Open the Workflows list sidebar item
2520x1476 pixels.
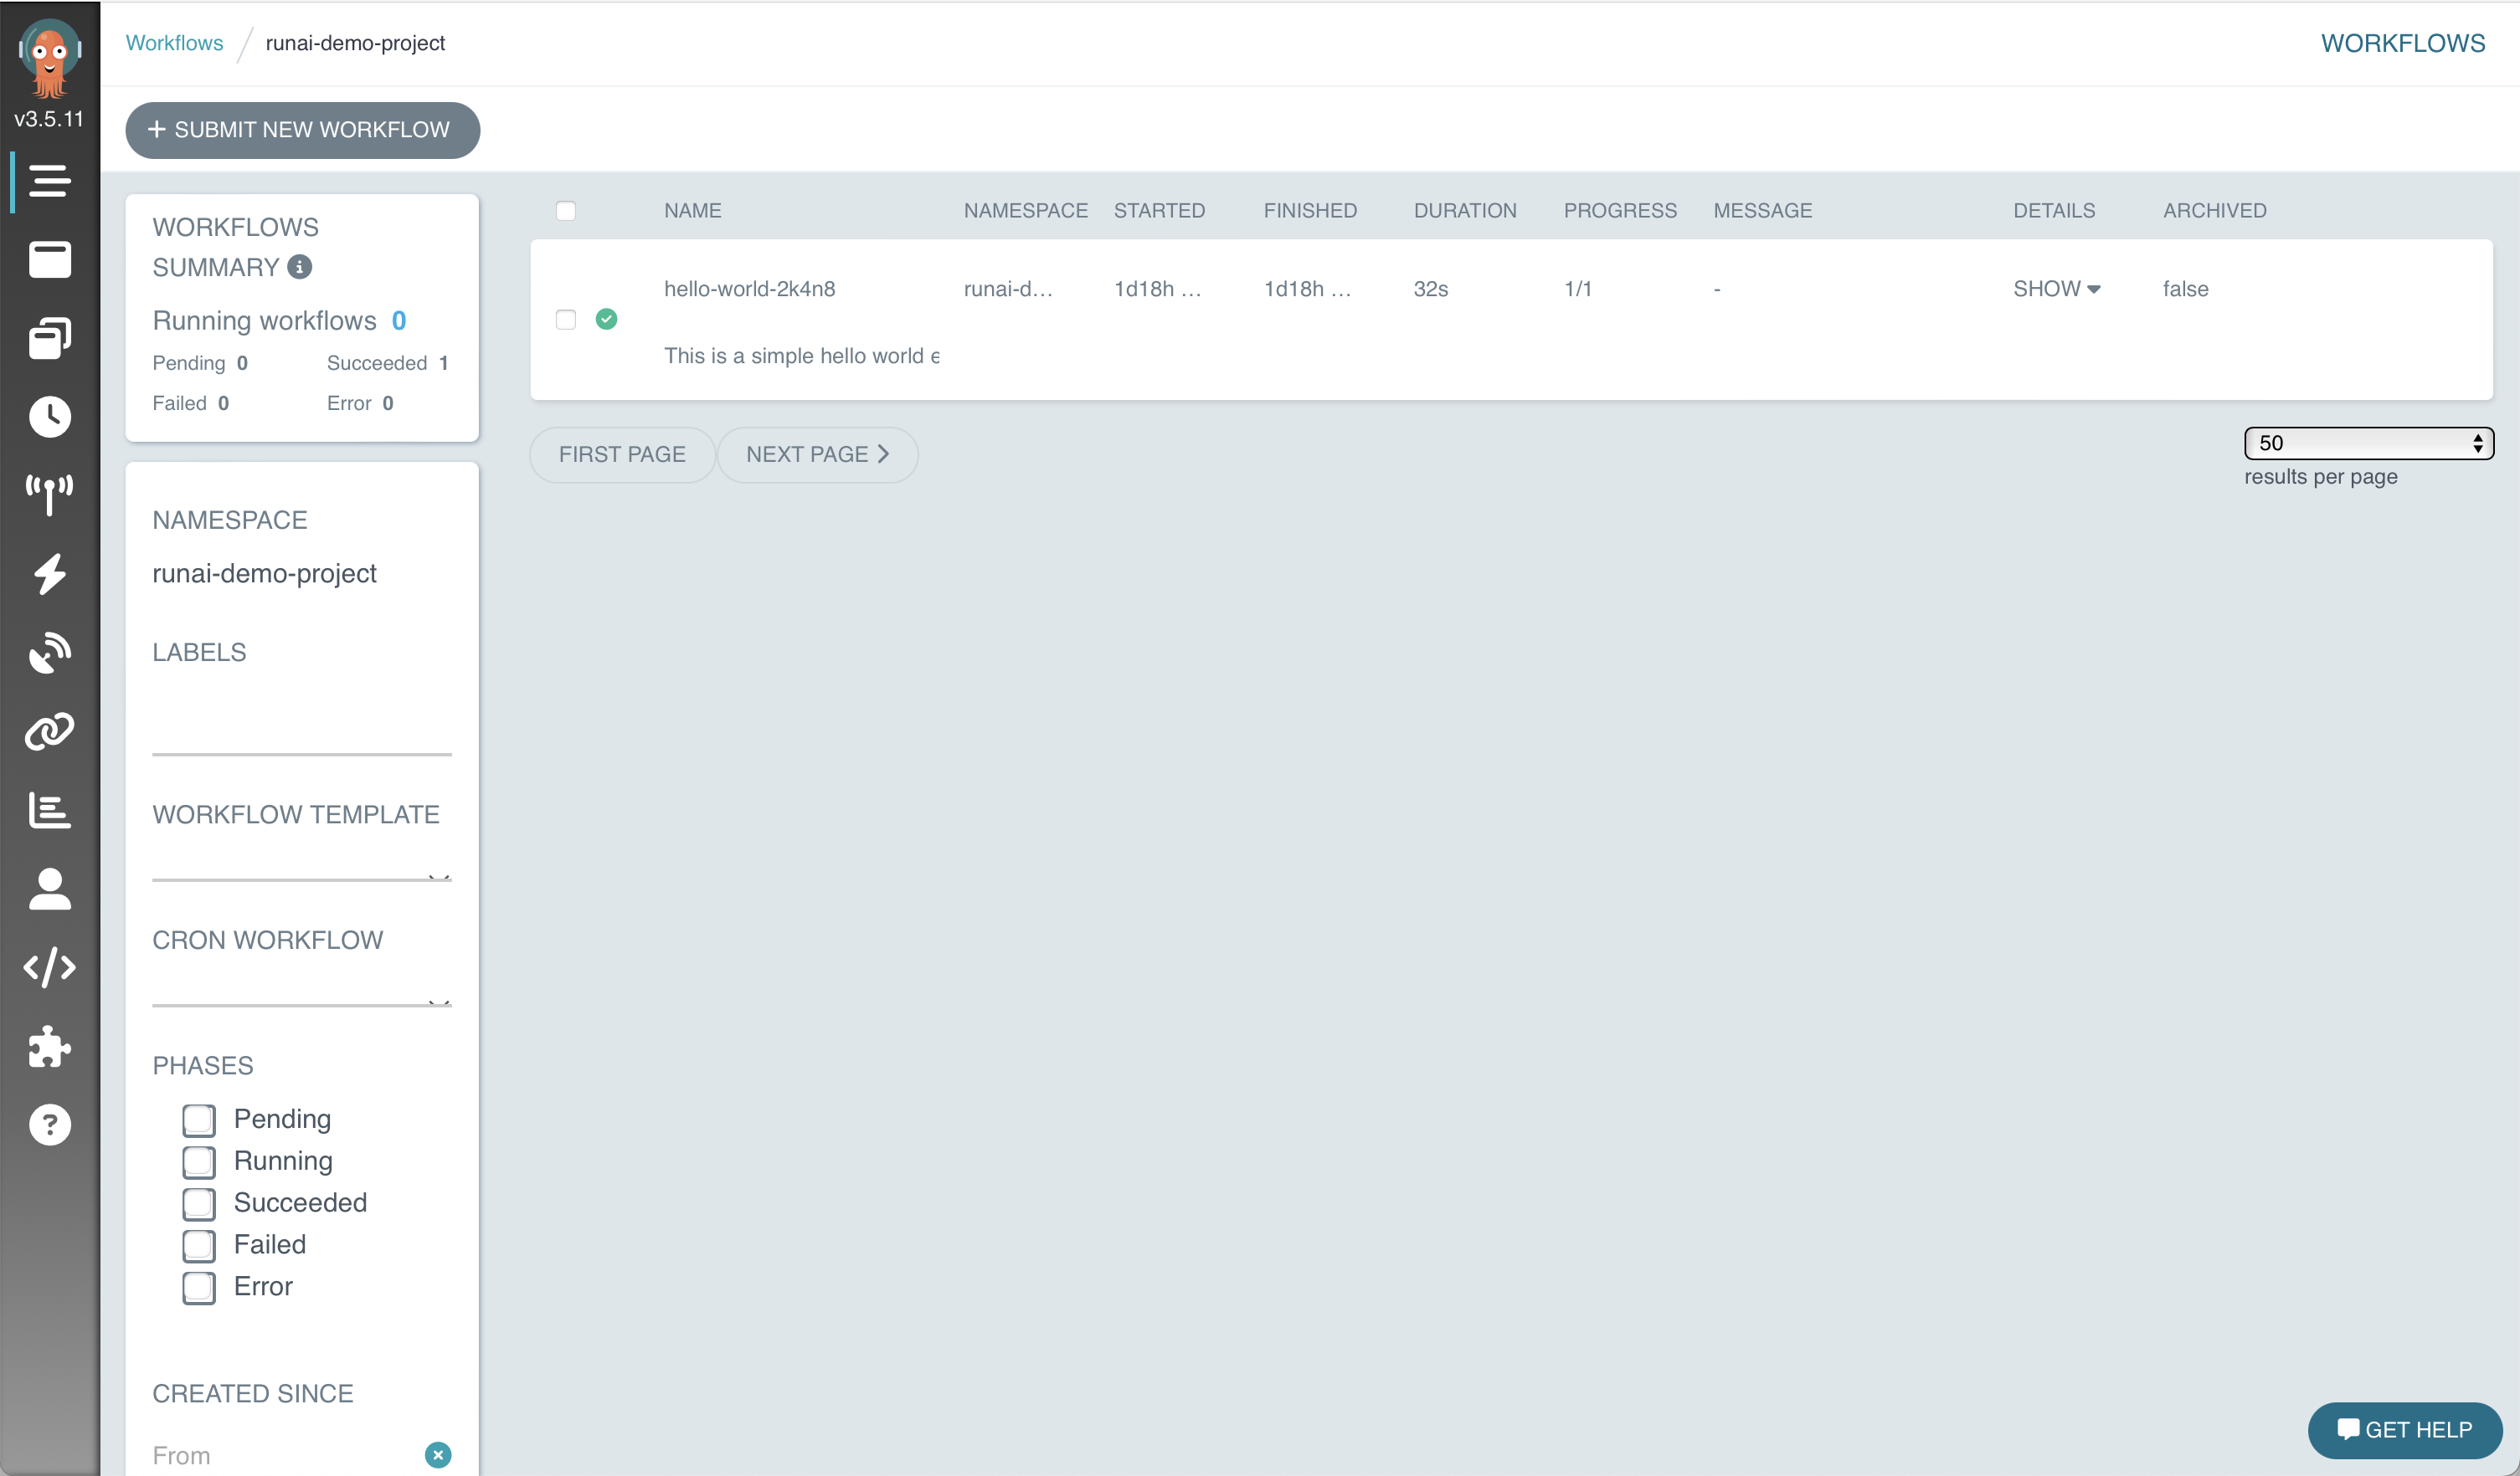49,181
